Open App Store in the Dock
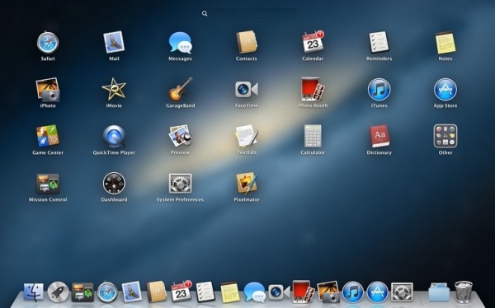495x308 pixels. [377, 292]
